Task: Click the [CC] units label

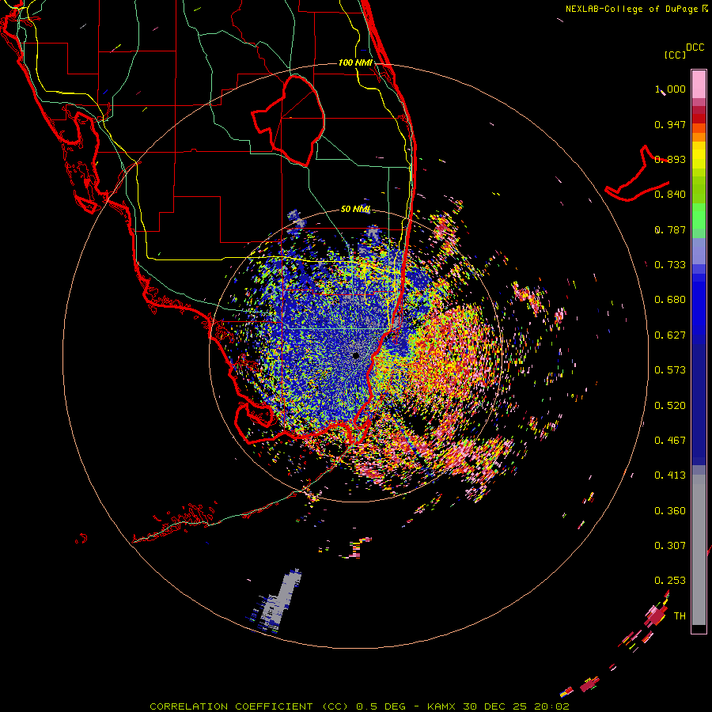Action: [x=675, y=55]
